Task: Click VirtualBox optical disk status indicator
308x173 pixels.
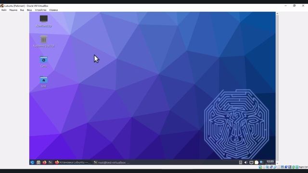Action: [264, 167]
